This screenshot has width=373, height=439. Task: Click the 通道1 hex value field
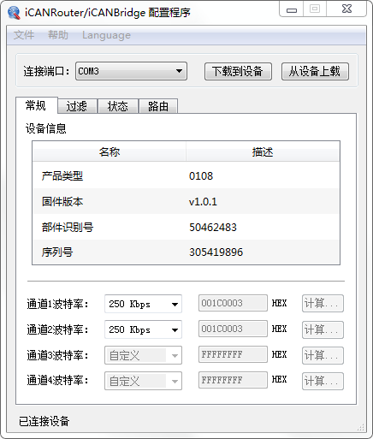(233, 303)
